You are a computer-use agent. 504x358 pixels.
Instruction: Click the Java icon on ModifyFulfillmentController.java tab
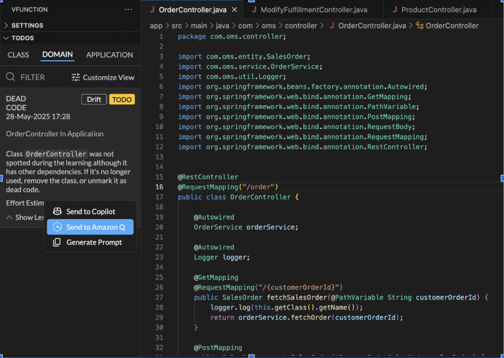click(254, 10)
